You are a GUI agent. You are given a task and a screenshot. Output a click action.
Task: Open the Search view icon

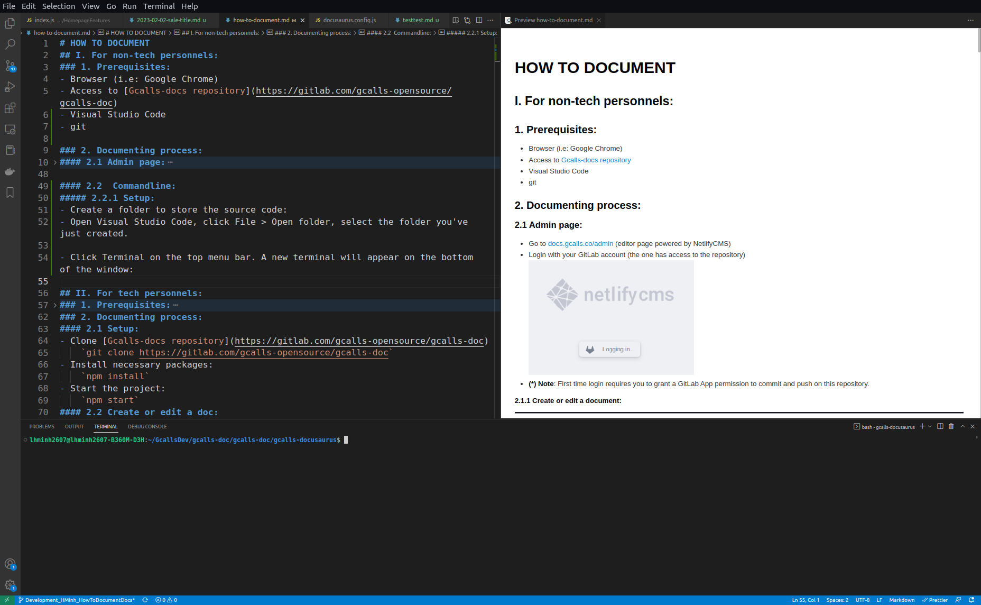pyautogui.click(x=10, y=44)
